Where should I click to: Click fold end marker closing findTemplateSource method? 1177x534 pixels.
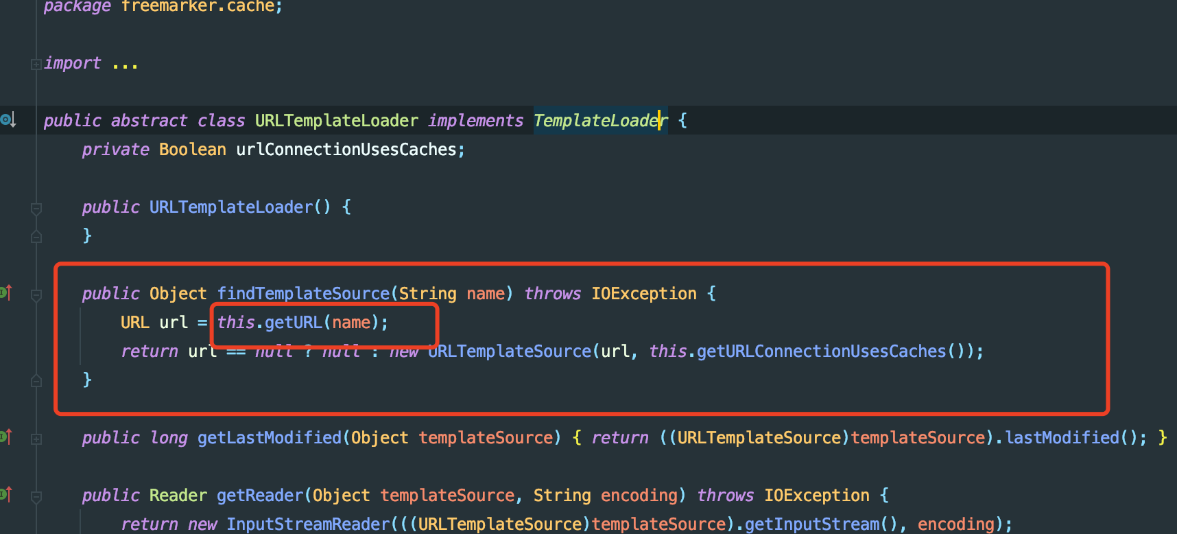(36, 381)
